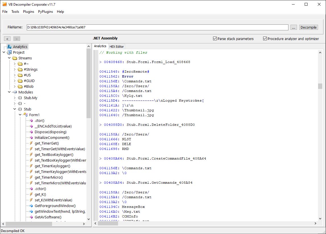326x234 pixels.
Task: Click the Dispose(disposing) method icon
Action: 31,132
